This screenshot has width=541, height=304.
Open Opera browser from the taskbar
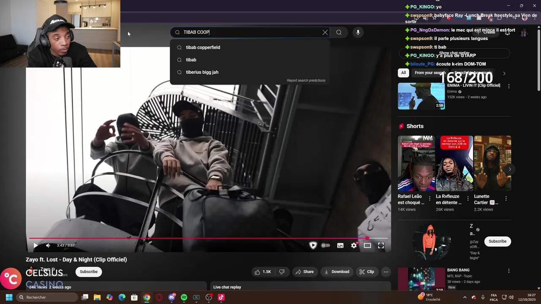tap(159, 297)
